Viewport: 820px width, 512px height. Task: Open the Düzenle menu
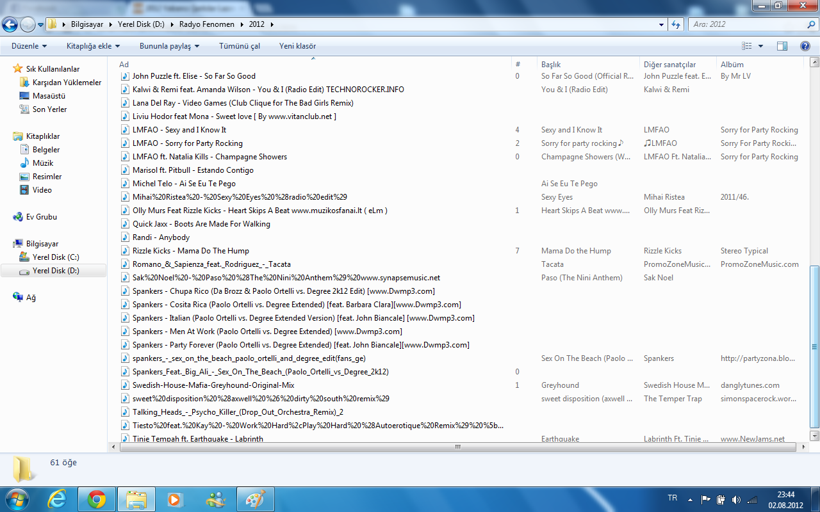29,46
